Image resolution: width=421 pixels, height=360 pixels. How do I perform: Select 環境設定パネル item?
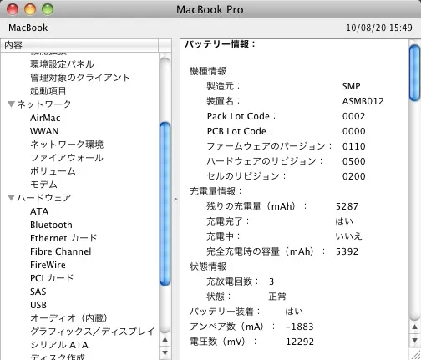(x=62, y=64)
